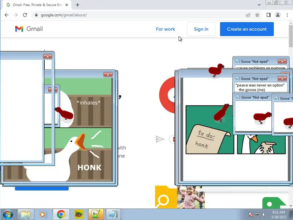The height and width of the screenshot is (220, 293).
Task: Click the goose above the to do: honk note
Action: point(221,113)
